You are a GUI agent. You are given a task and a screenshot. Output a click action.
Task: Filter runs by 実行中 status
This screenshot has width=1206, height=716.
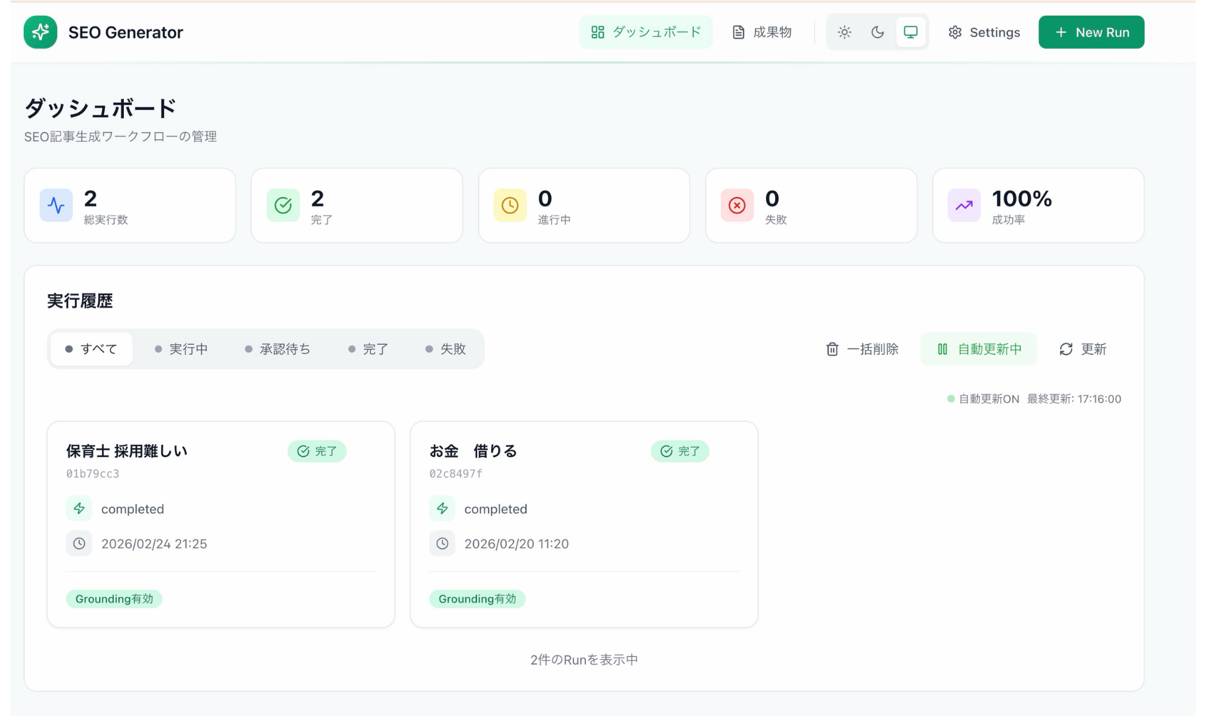pos(181,349)
